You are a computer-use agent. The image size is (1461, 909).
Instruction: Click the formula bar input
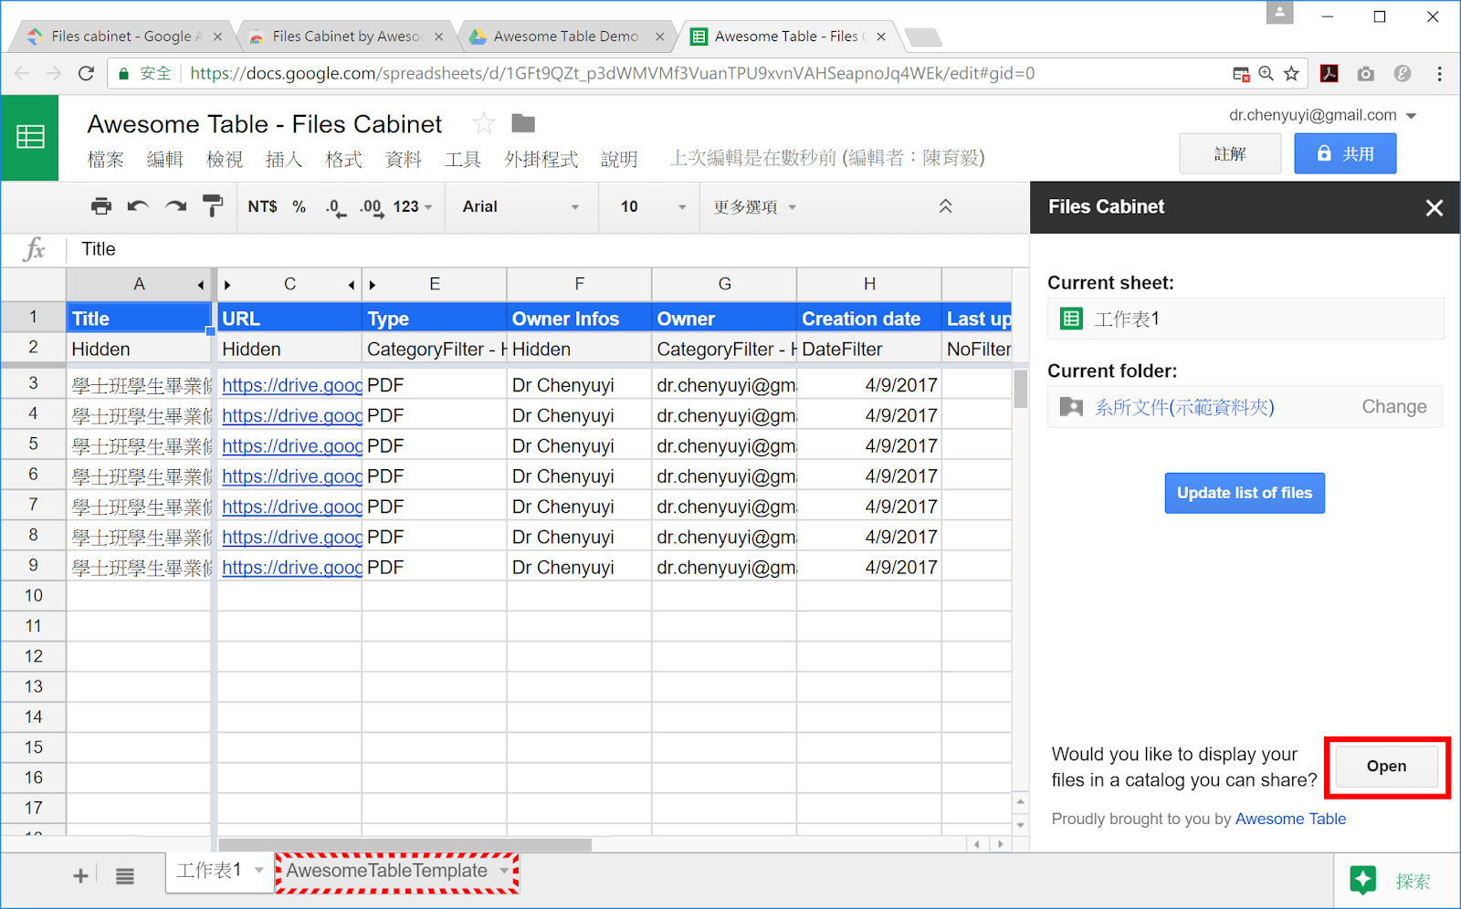[x=548, y=249]
